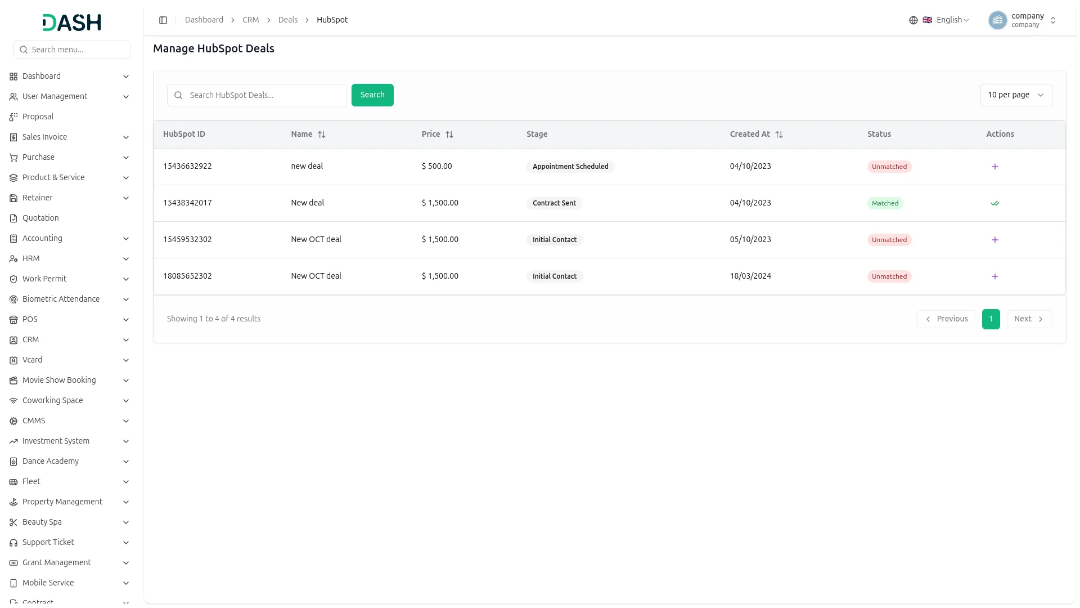Click the Search menu input field

[x=72, y=50]
